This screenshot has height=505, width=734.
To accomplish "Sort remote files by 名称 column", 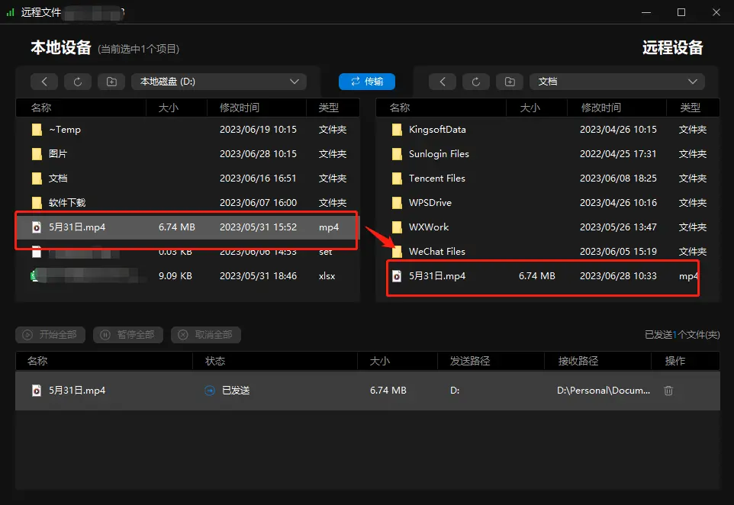I will pyautogui.click(x=400, y=108).
